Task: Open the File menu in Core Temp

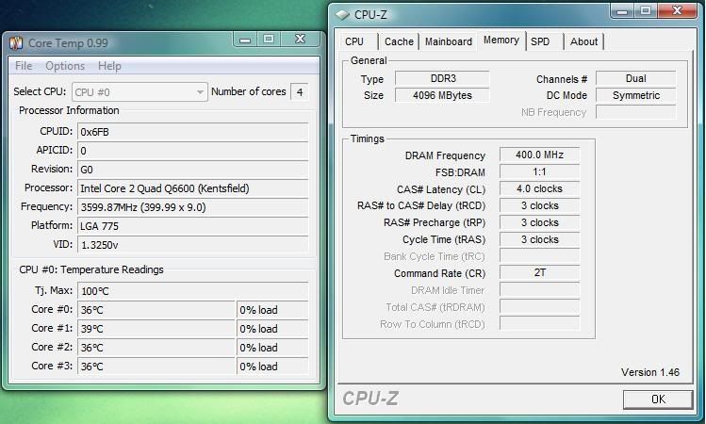Action: point(24,66)
